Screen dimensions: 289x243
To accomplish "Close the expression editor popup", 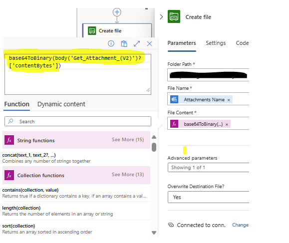I will (x=149, y=44).
